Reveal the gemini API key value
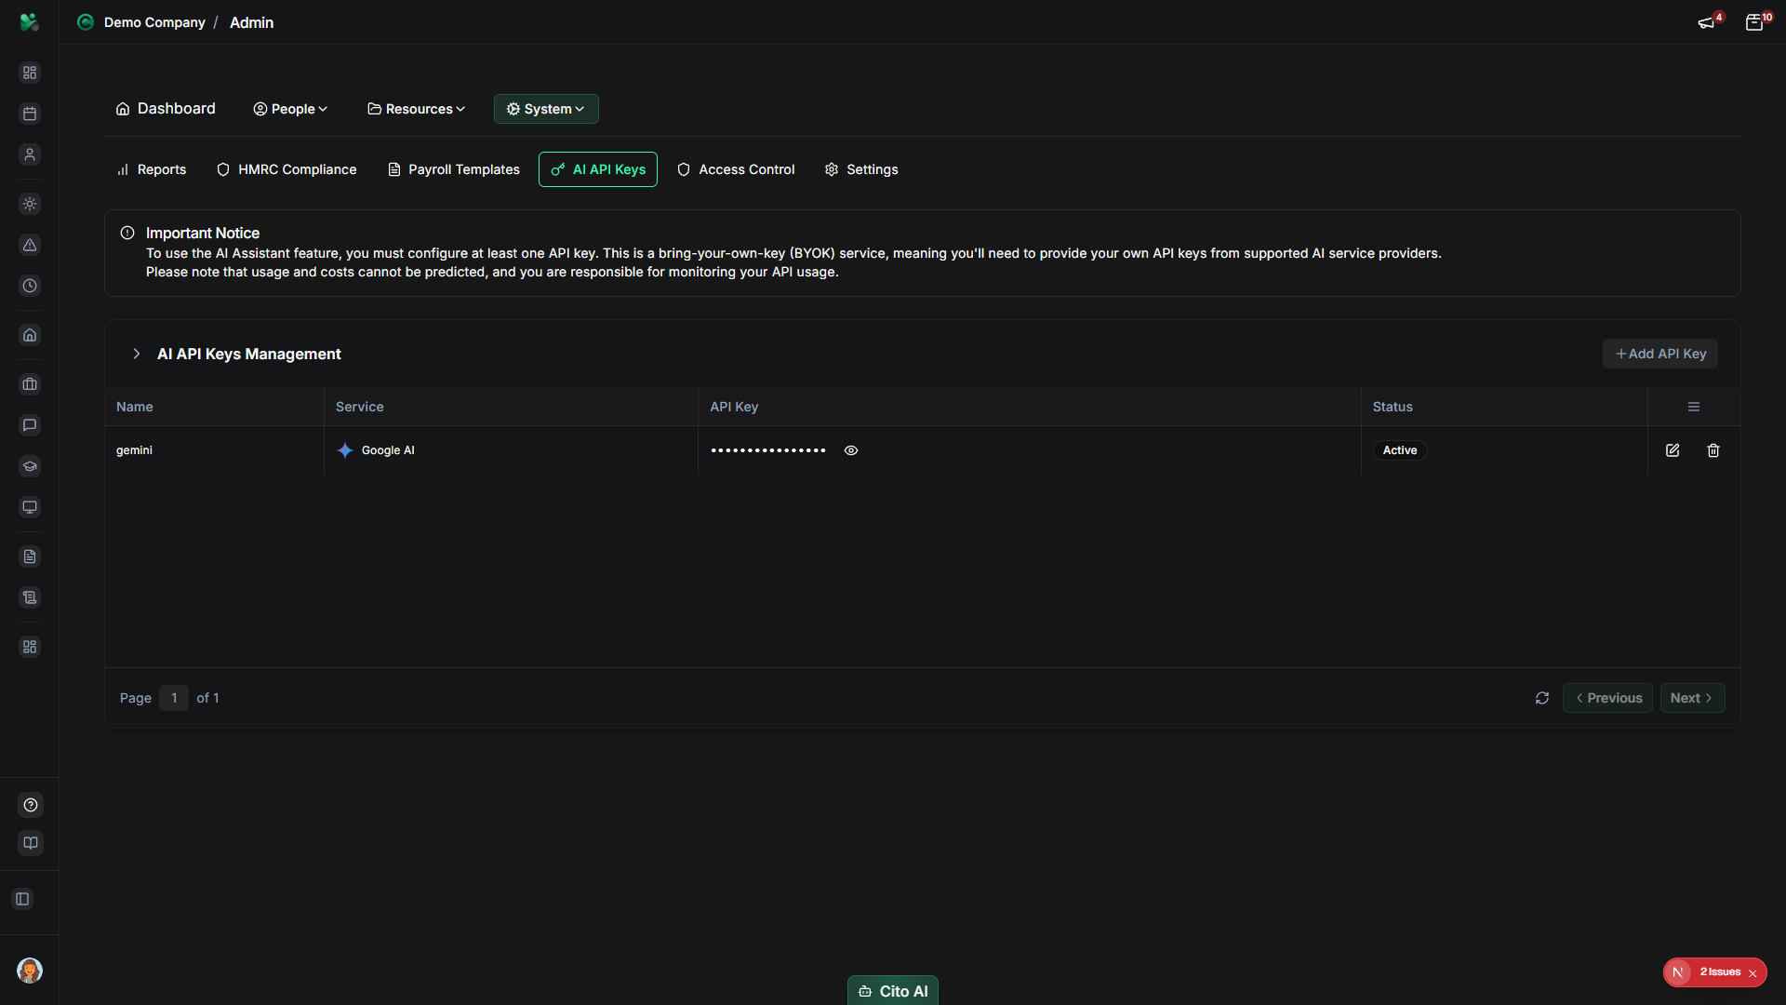The height and width of the screenshot is (1005, 1786). click(850, 449)
